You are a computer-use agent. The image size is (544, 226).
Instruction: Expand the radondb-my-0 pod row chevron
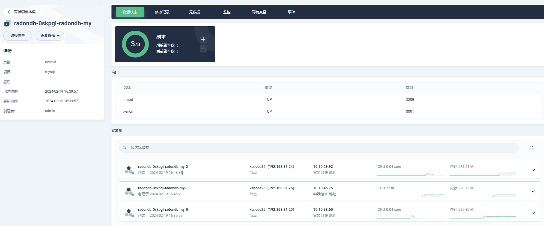point(533,213)
